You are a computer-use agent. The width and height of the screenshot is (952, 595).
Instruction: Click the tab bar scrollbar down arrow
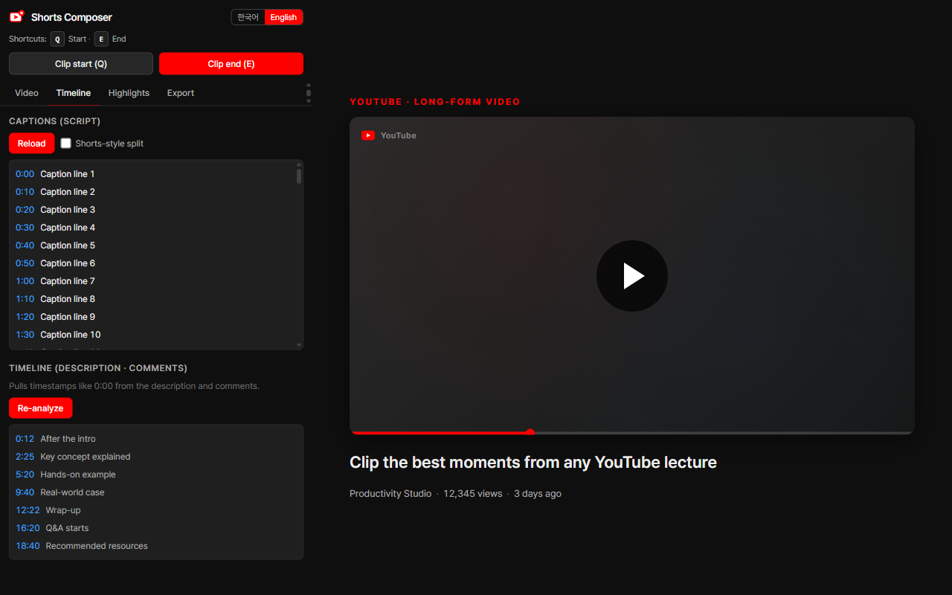(x=309, y=100)
